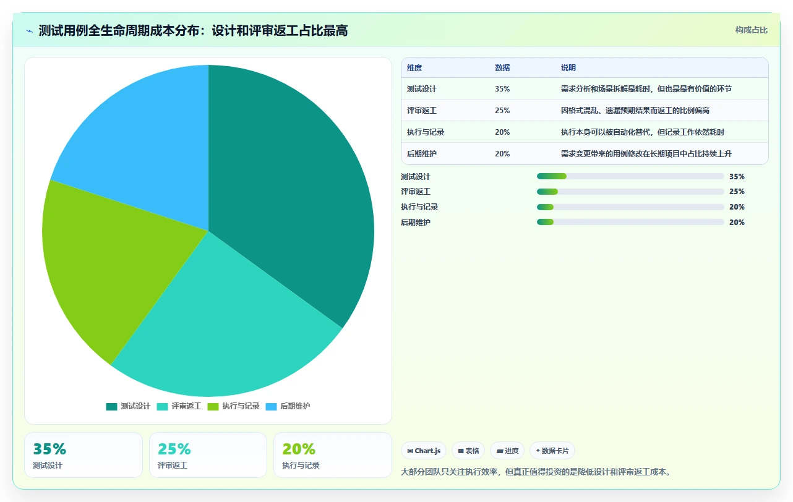Click the 35% value in table
Viewport: 793px width, 502px height.
pos(502,89)
